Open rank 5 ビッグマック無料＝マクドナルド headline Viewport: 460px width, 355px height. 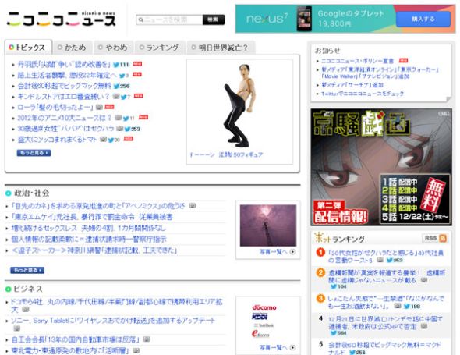pos(384,348)
